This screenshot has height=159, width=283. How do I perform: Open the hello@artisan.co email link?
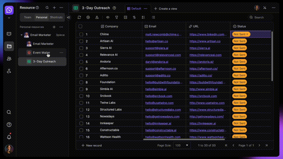[x=157, y=41]
